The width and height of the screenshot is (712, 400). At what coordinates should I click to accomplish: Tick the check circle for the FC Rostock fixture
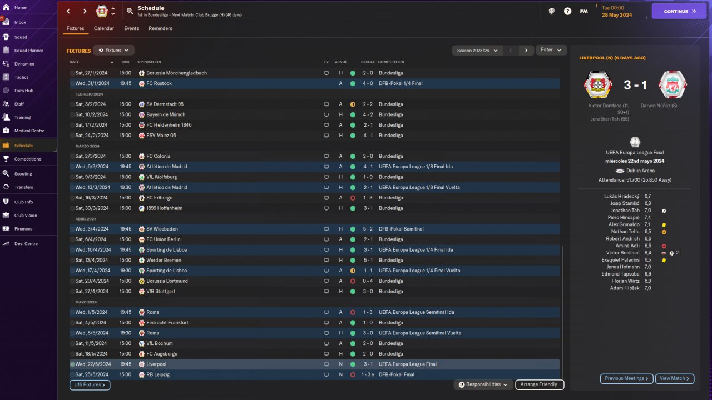tap(72, 83)
